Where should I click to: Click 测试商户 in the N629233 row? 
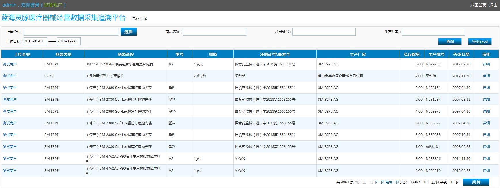[x=10, y=64]
